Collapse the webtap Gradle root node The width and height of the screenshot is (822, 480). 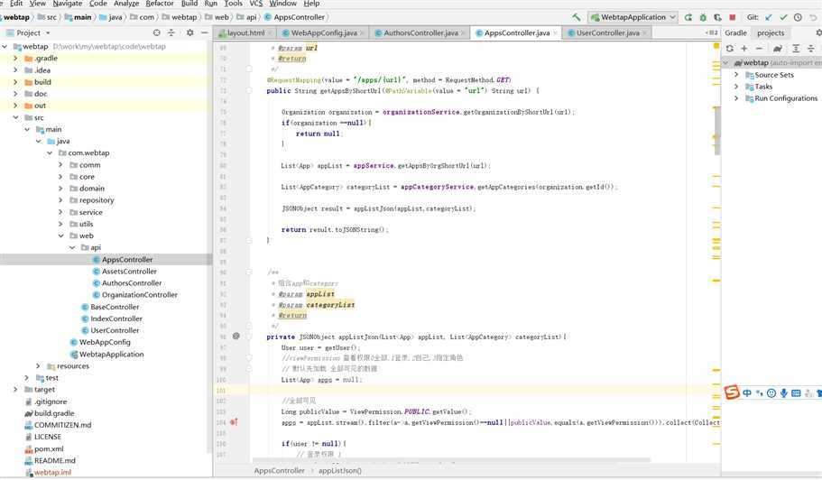click(x=726, y=62)
